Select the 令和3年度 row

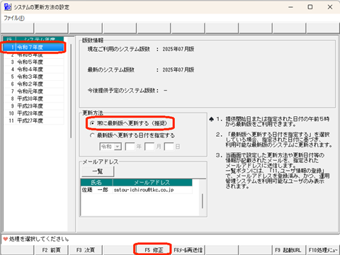(34, 76)
